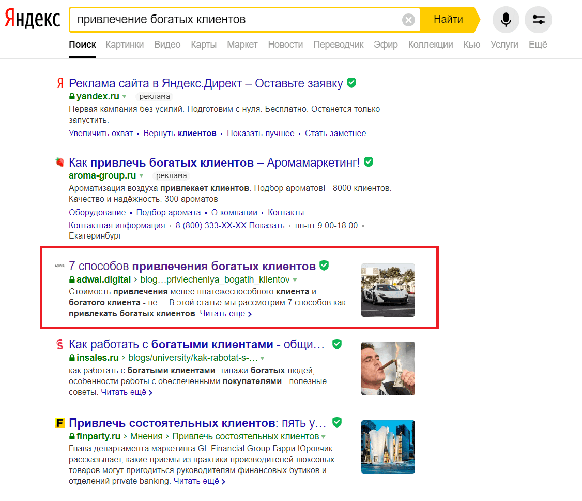The width and height of the screenshot is (582, 501).
Task: Open Реклама сайта в Яндекс.Директ result
Action: click(x=206, y=83)
